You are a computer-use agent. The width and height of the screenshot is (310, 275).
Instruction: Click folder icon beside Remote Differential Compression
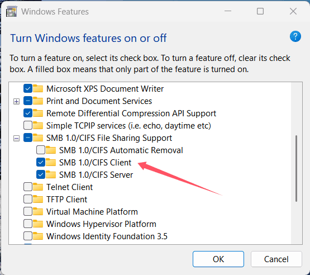[x=38, y=113]
